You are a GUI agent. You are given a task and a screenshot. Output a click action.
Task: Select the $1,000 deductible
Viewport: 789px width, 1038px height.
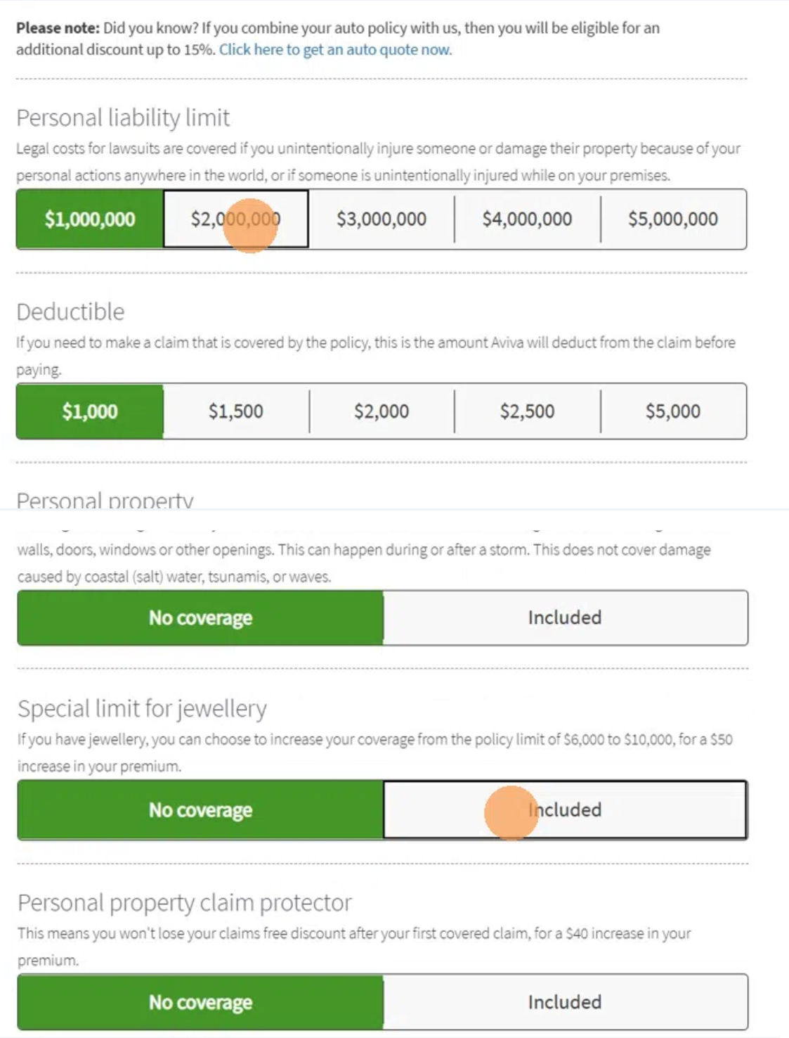tap(90, 411)
